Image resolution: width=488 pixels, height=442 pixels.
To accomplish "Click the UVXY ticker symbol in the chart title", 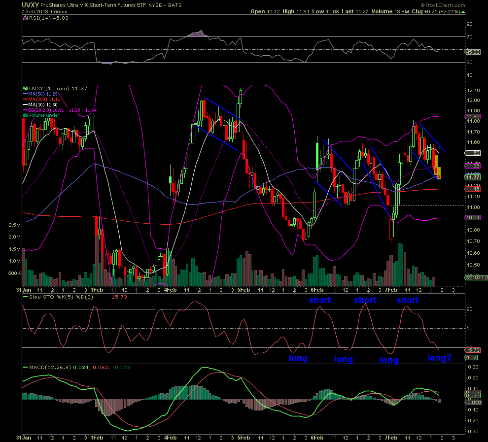I will click(30, 5).
